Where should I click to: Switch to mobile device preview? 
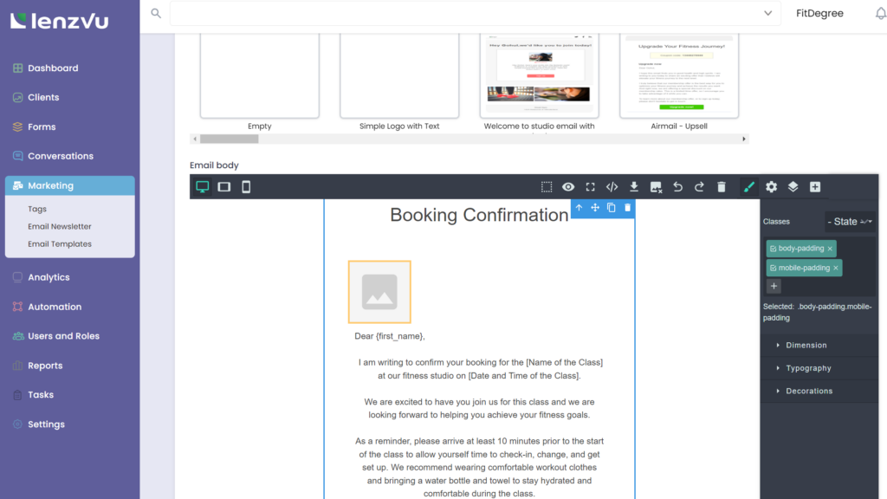tap(246, 187)
